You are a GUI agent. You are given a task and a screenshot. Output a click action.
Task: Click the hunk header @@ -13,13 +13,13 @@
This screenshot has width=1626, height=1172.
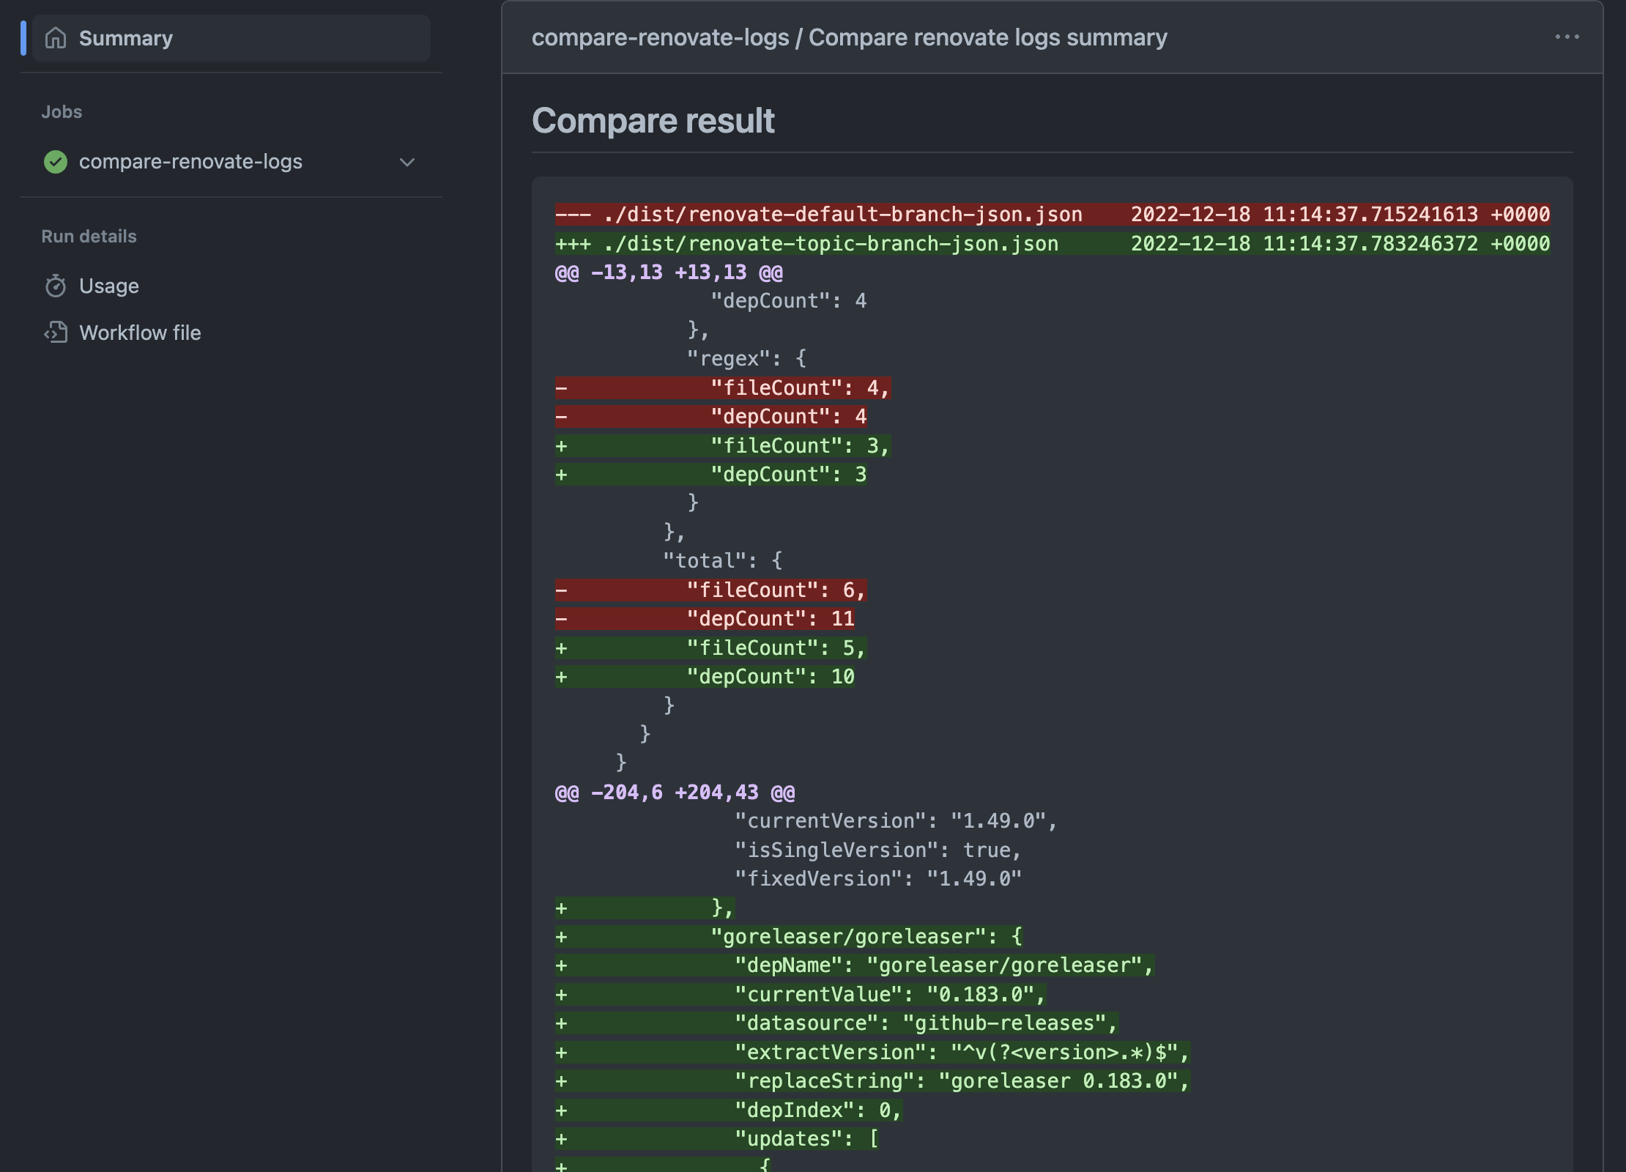[x=669, y=272]
